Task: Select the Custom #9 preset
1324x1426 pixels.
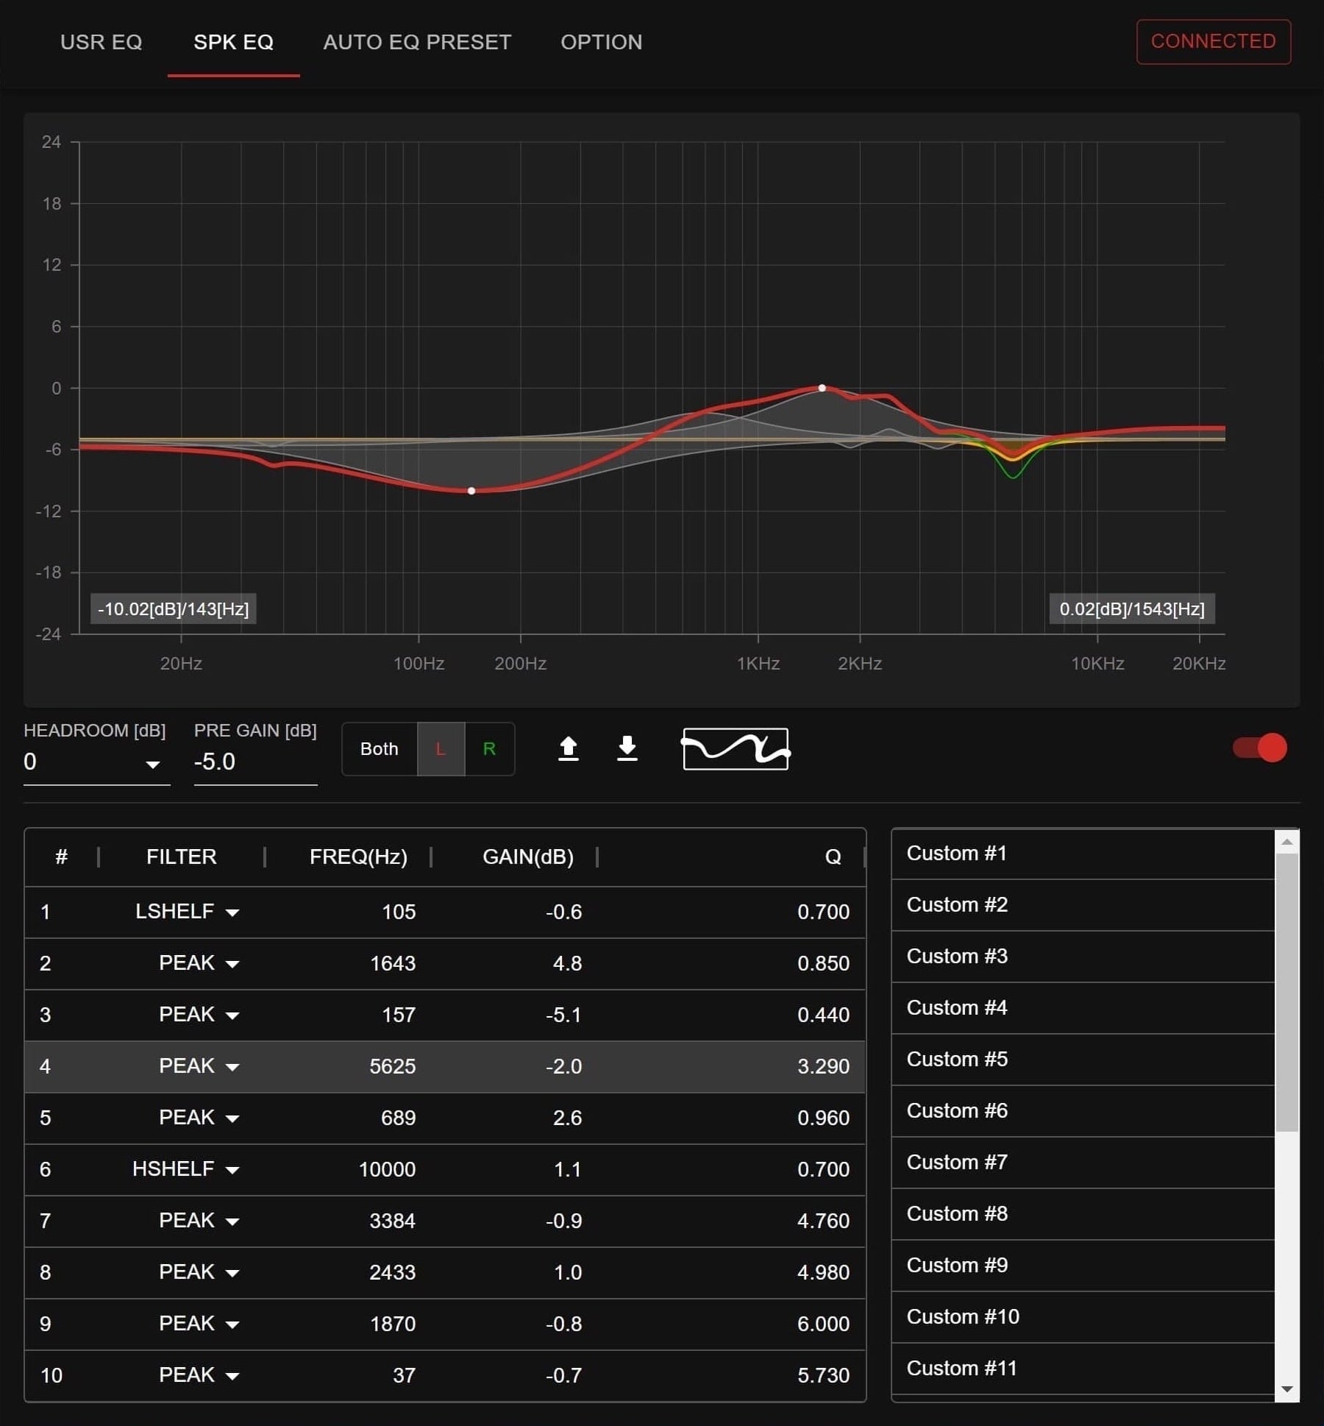Action: [x=1083, y=1266]
